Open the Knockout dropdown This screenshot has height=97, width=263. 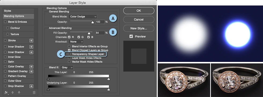(x=76, y=42)
